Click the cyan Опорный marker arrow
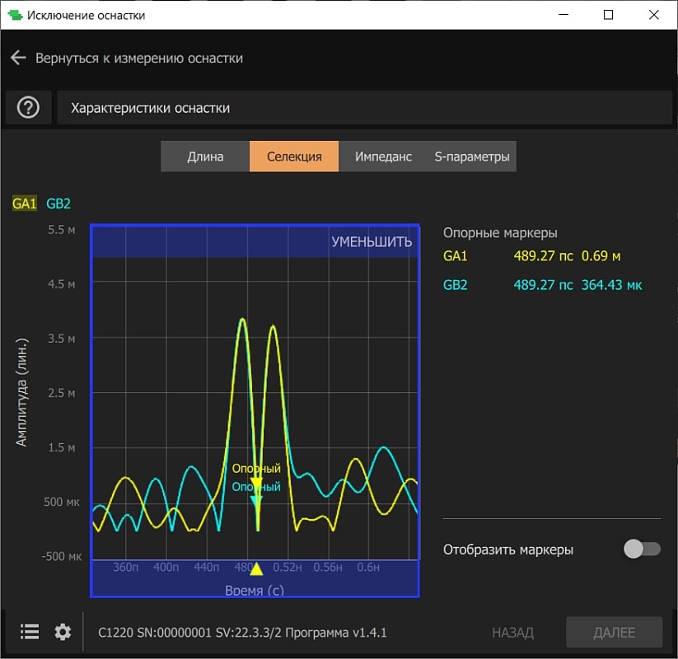 coord(256,500)
